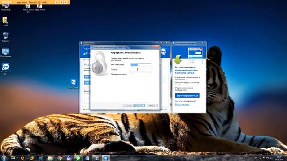Expand the dropdown arrow in TeamViewer main window

click(x=163, y=80)
